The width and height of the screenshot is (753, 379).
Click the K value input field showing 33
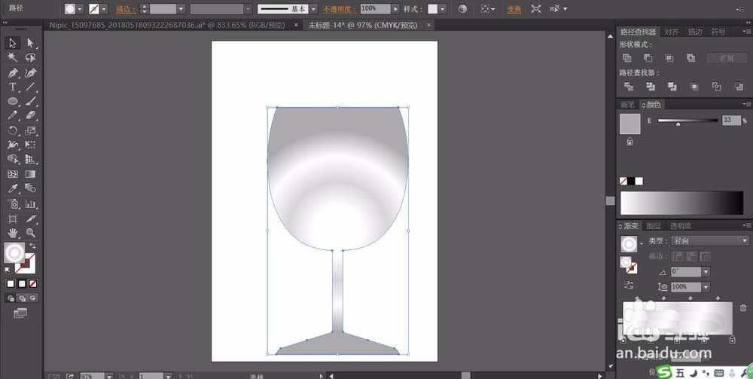pyautogui.click(x=730, y=121)
